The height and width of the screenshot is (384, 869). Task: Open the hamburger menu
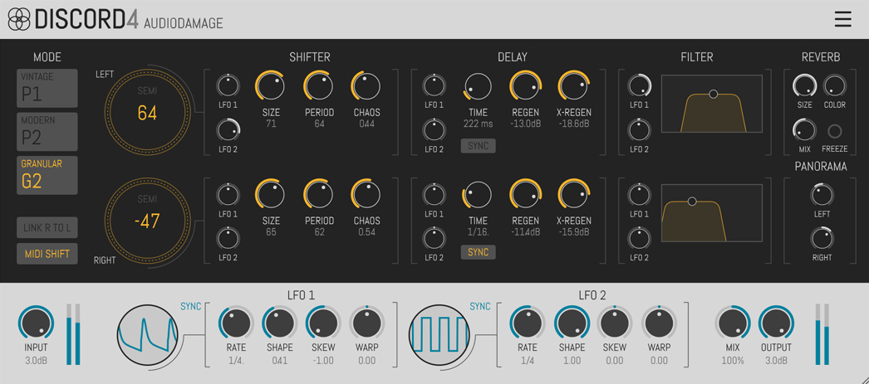coord(842,19)
